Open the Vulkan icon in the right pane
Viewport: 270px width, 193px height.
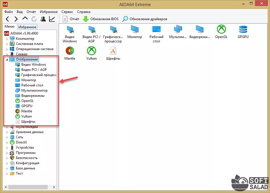tap(92, 53)
